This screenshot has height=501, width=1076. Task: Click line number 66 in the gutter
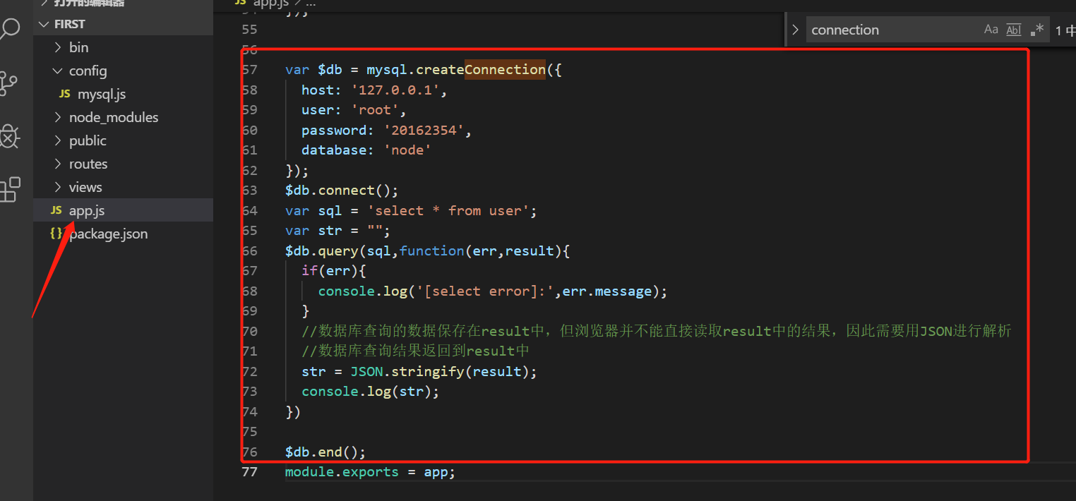coord(249,251)
